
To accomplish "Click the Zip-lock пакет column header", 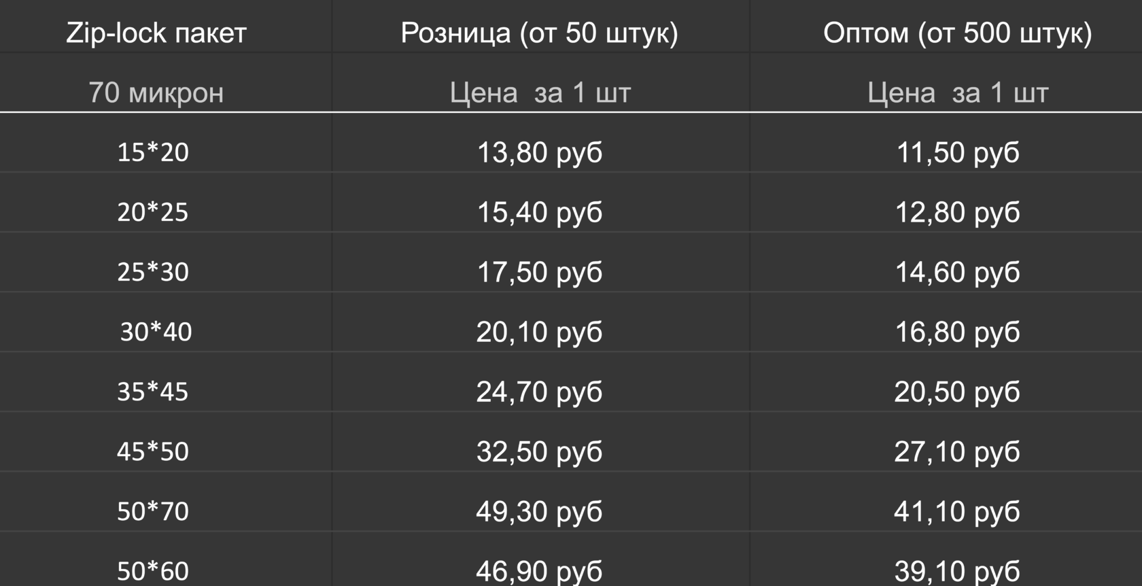I will pos(156,33).
